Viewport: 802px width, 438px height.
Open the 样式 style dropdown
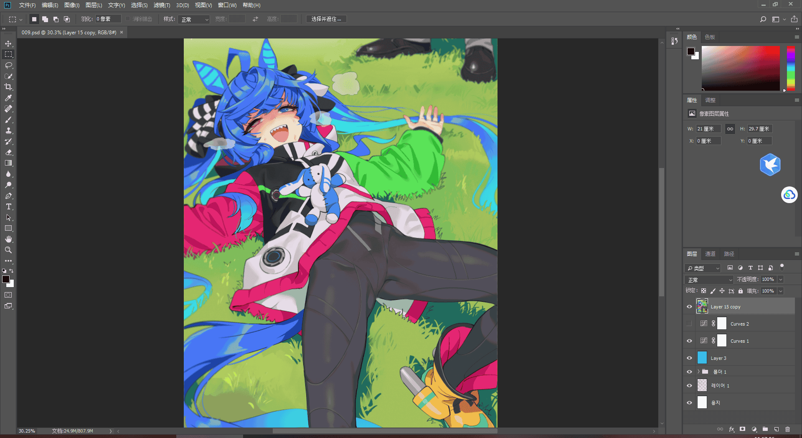tap(193, 19)
